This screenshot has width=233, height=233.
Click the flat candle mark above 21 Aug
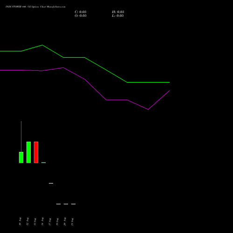[x=73, y=204]
